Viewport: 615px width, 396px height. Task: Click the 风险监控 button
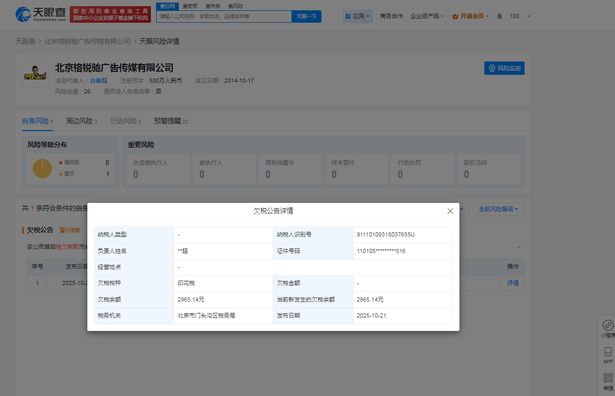(504, 68)
